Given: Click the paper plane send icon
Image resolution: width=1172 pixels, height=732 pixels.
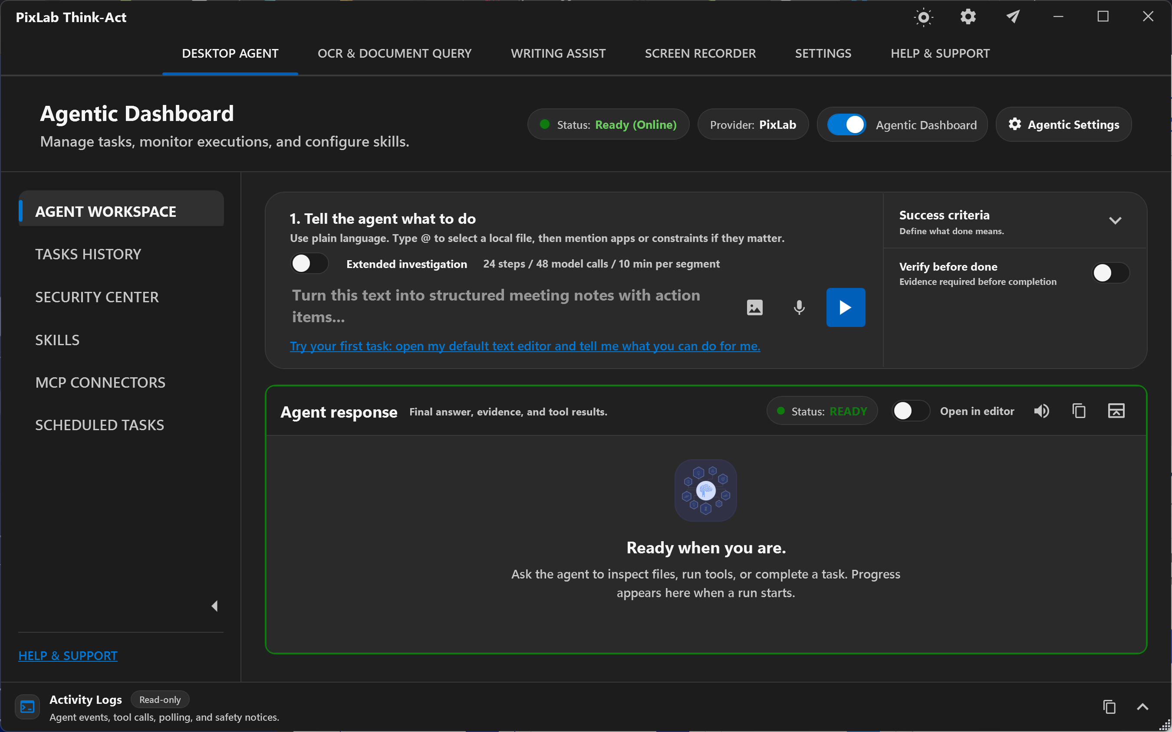Looking at the screenshot, I should point(1013,17).
